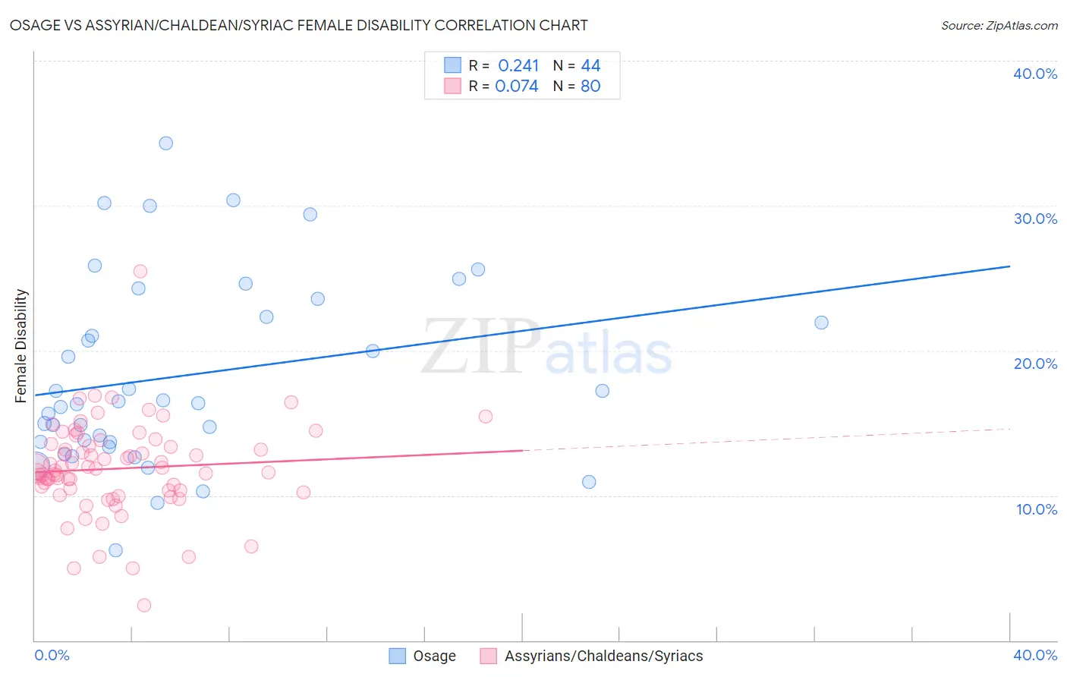Click the N value 44 in legend
This screenshot has width=1067, height=677.
590,65
